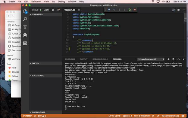Change indentation via Spaces: 4
The image size is (188, 118).
[x=127, y=116]
